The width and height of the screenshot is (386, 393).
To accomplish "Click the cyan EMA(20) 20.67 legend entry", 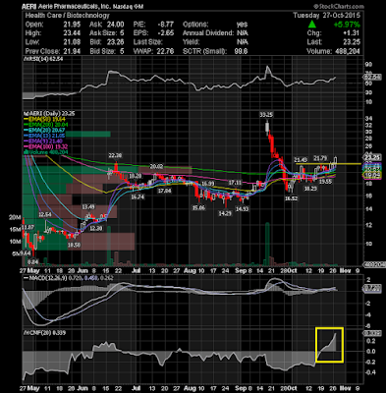I will pyautogui.click(x=43, y=131).
